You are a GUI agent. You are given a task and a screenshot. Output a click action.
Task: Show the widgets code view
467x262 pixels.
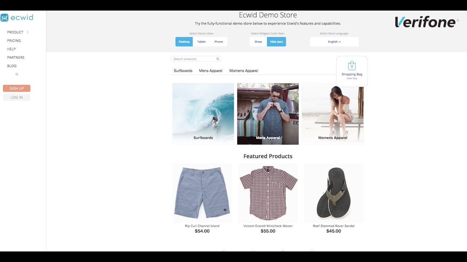tap(258, 42)
